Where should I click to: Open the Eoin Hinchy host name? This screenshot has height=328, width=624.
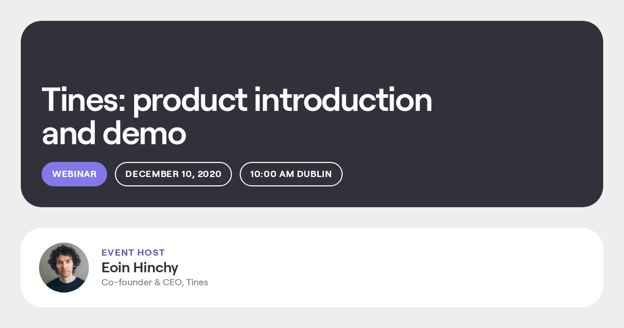(x=140, y=268)
